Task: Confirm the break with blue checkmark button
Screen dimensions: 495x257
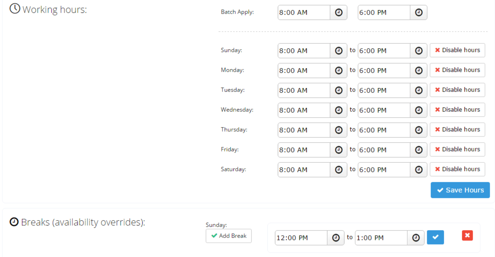Action: click(x=435, y=237)
